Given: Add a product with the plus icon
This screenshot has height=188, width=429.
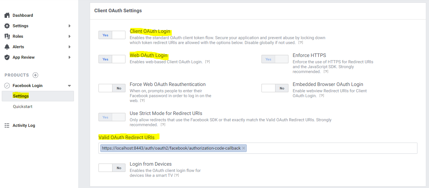Looking at the screenshot, I should click(35, 75).
